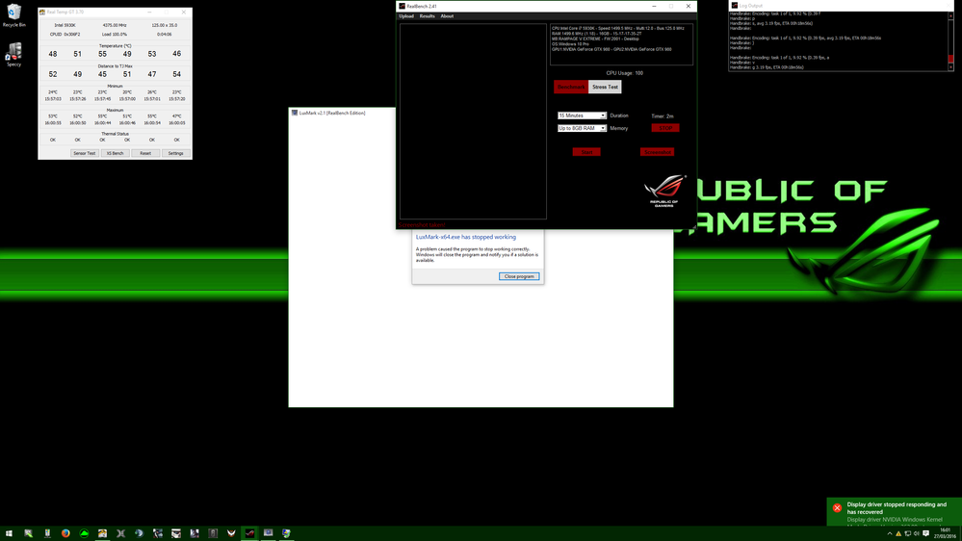The image size is (962, 541).
Task: Click Log Output scrollbar down arrow
Action: pyautogui.click(x=951, y=67)
